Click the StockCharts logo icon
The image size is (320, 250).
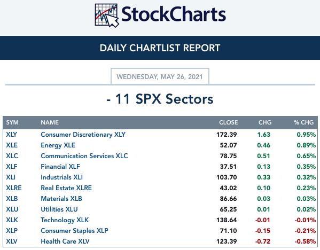(106, 15)
